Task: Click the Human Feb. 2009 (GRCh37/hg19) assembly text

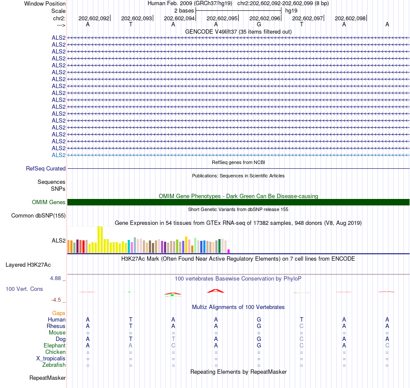Action: [x=190, y=3]
